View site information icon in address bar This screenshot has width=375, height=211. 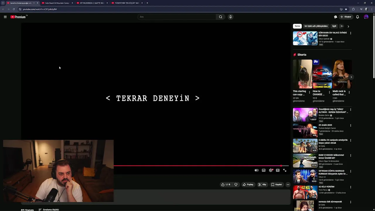20,9
